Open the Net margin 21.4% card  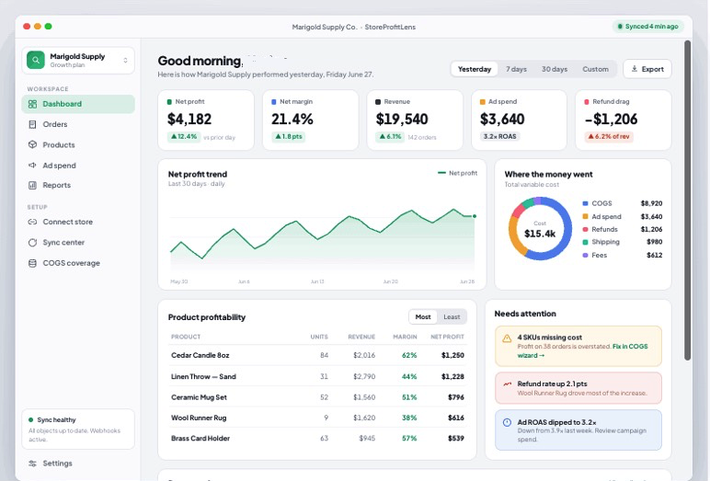pyautogui.click(x=310, y=120)
